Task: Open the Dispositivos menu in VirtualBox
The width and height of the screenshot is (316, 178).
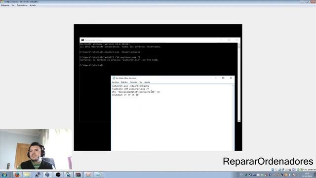Action: [22, 5]
